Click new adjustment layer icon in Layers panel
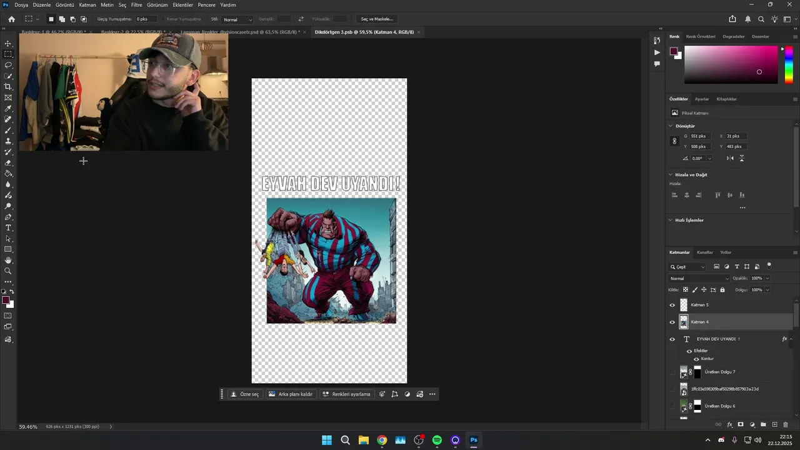Screen dimensions: 800x450 pyautogui.click(x=752, y=424)
